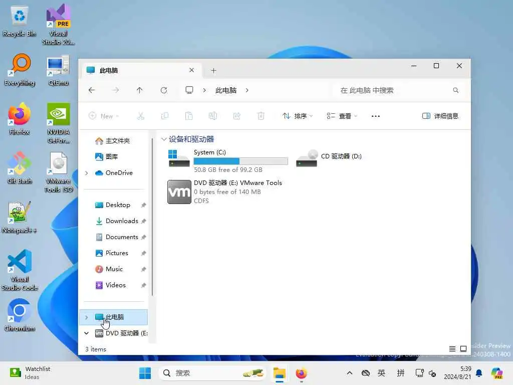The image size is (513, 385).
Task: Open DVD drive (E:) VMware Tools
Action: point(225,192)
